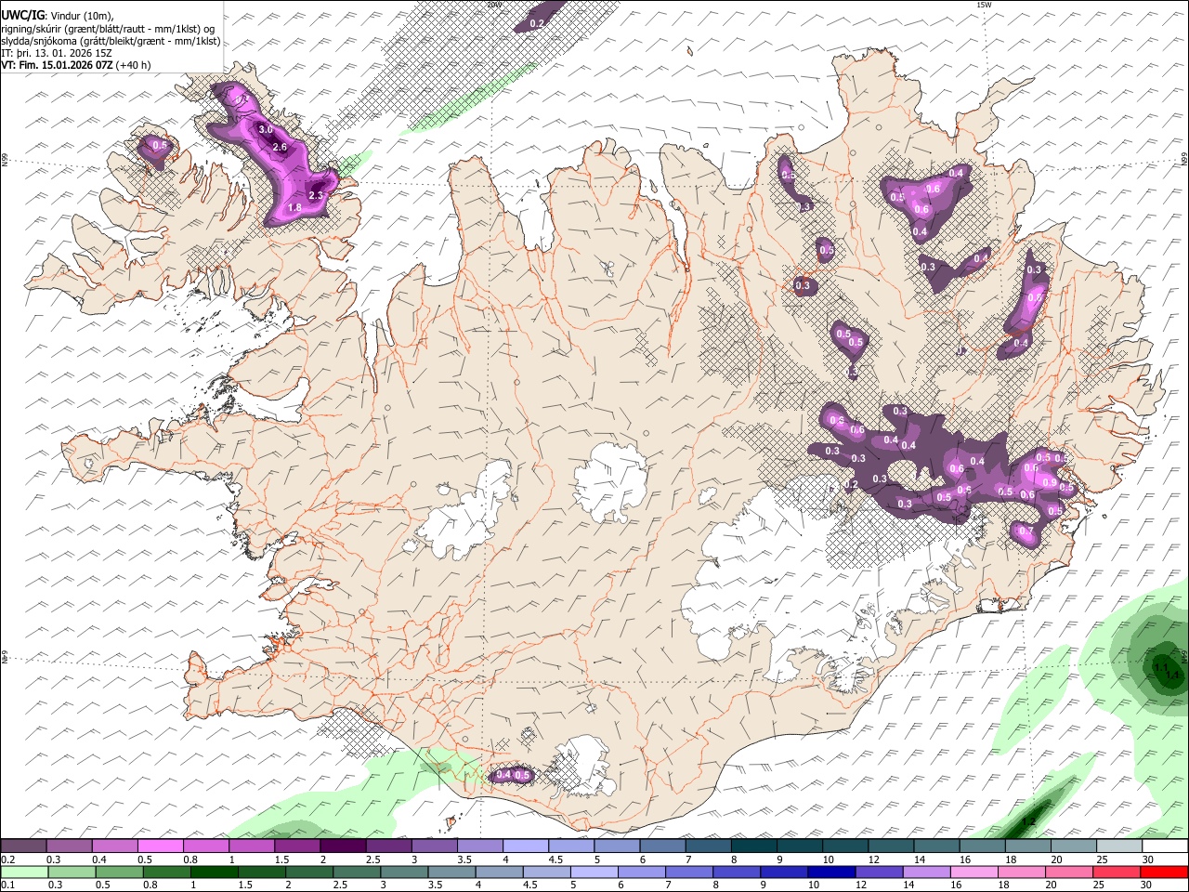Click the "VT: Fim. 15.01.2026 07Z" valid time
1189x892 pixels.
(58, 66)
